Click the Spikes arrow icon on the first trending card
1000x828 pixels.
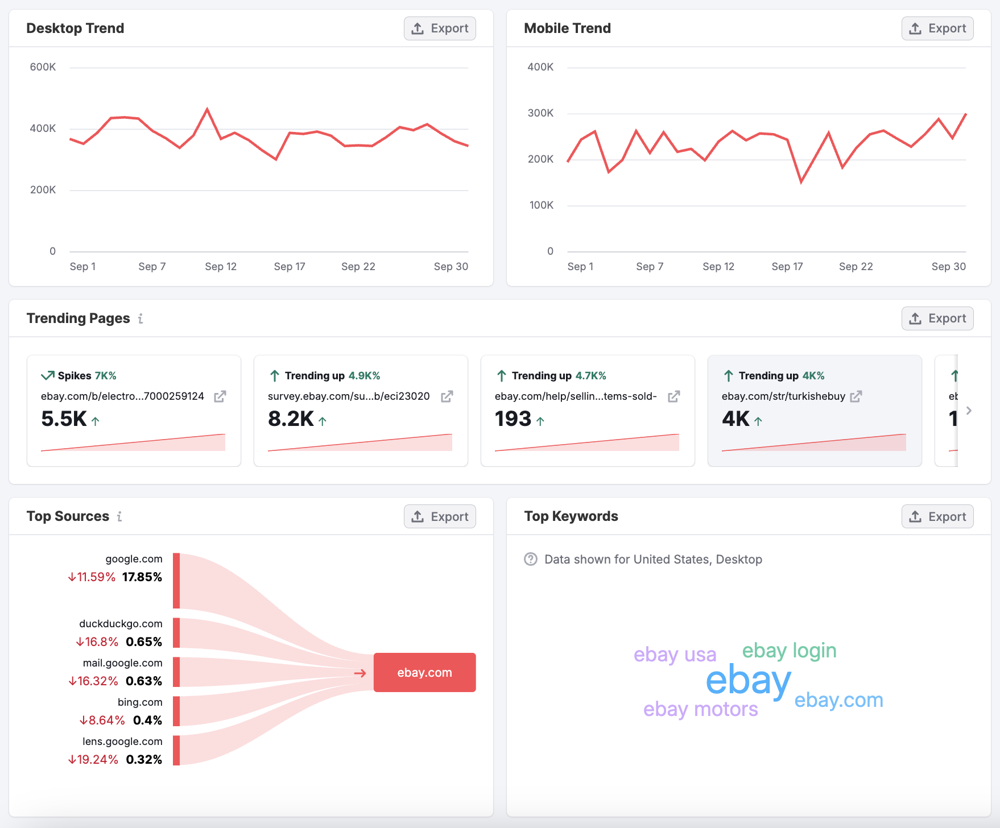[x=47, y=375]
